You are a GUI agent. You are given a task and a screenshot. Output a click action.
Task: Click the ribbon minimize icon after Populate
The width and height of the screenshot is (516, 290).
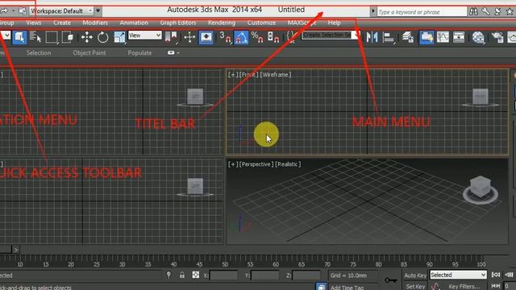tap(171, 52)
